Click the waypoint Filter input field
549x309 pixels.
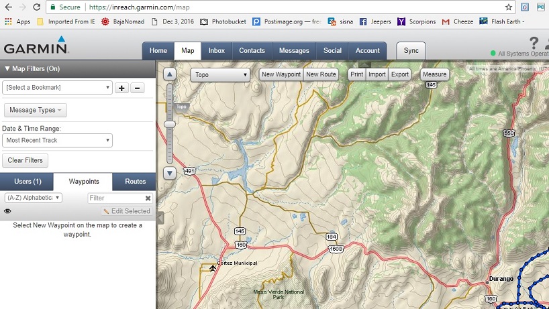click(115, 198)
